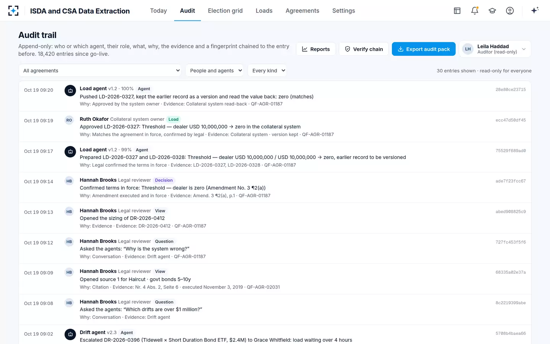
Task: Click "Opened the sizing of DR-2026-0412"
Action: pos(122,218)
